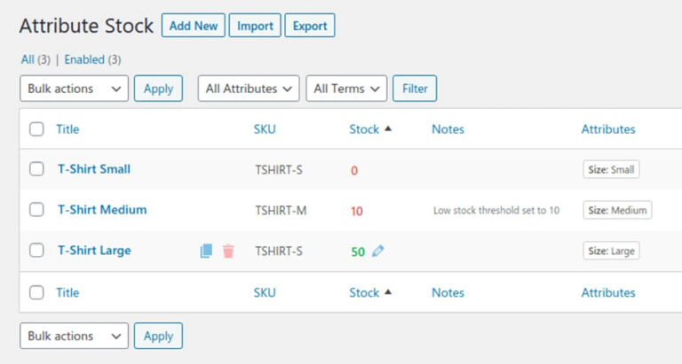Click the Import button
The image size is (682, 364).
[256, 26]
